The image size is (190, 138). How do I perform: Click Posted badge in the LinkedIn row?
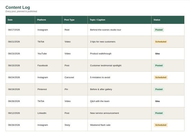pos(159,113)
